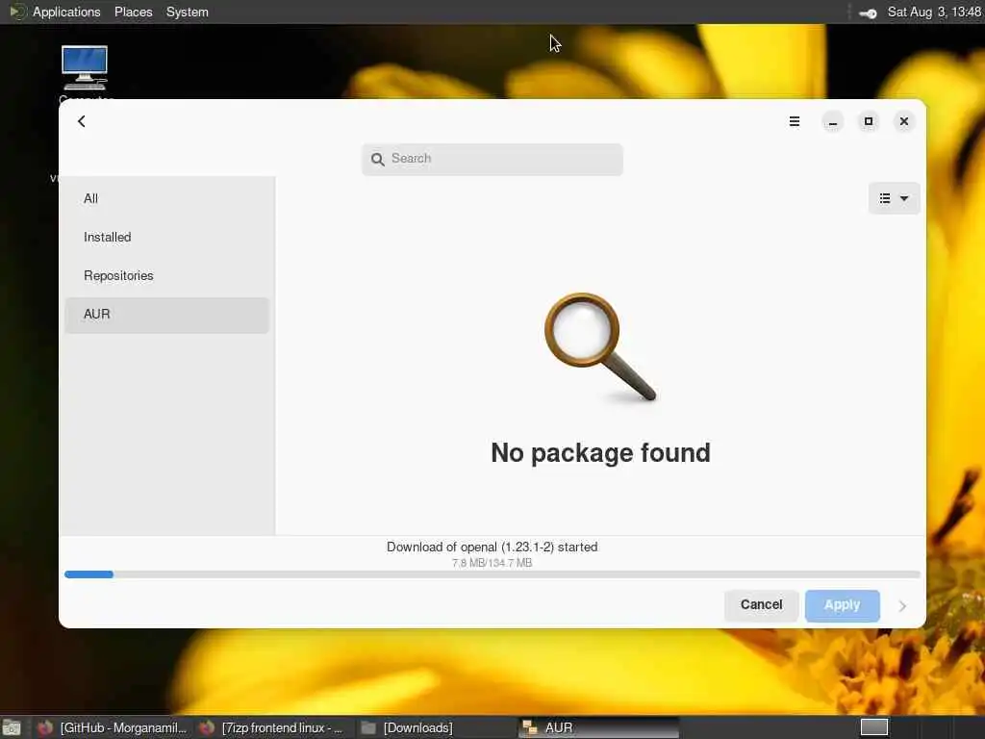The height and width of the screenshot is (739, 985).
Task: Expand transaction details chevron
Action: (902, 606)
